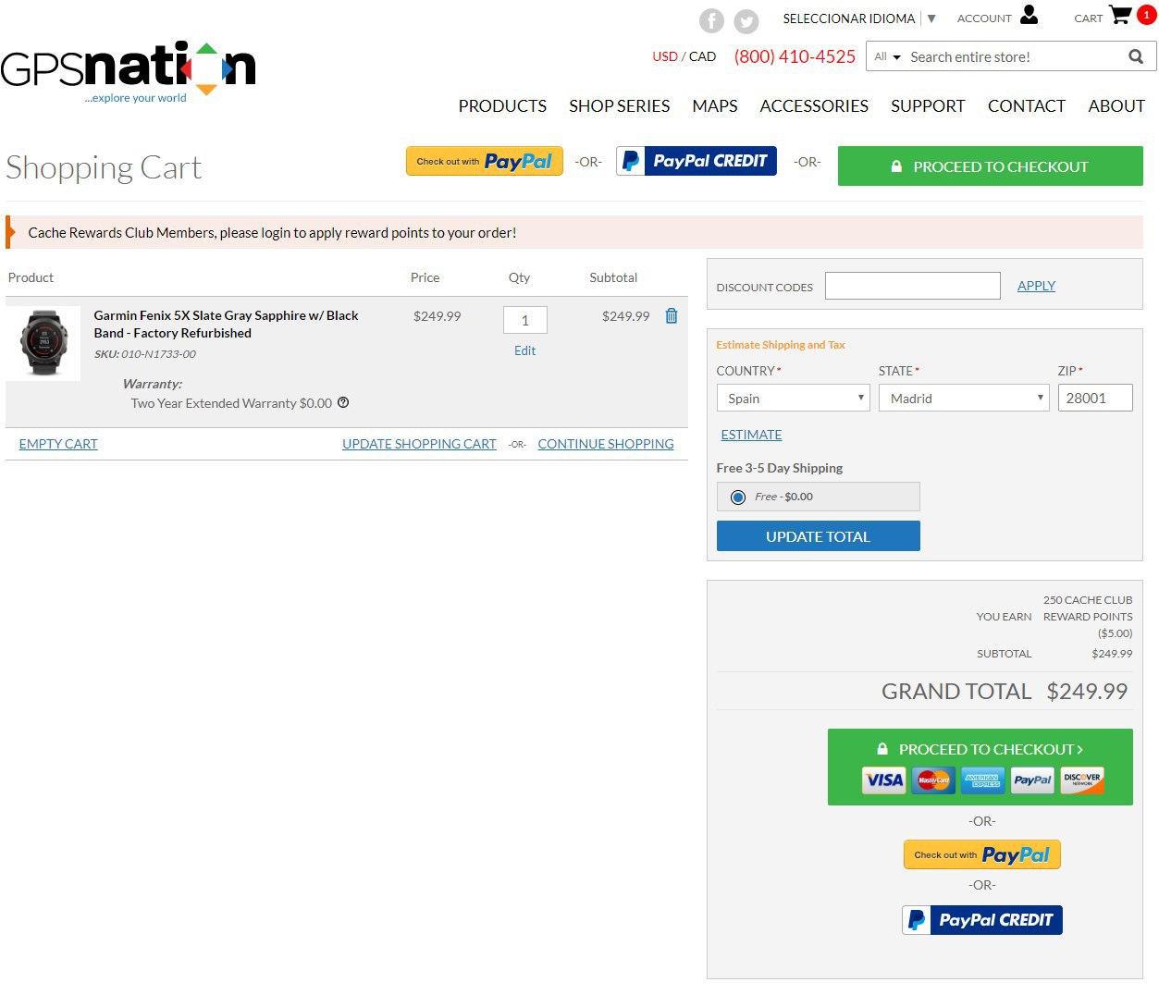This screenshot has height=1007, width=1159.
Task: Switch currency to CAD
Action: tap(703, 56)
